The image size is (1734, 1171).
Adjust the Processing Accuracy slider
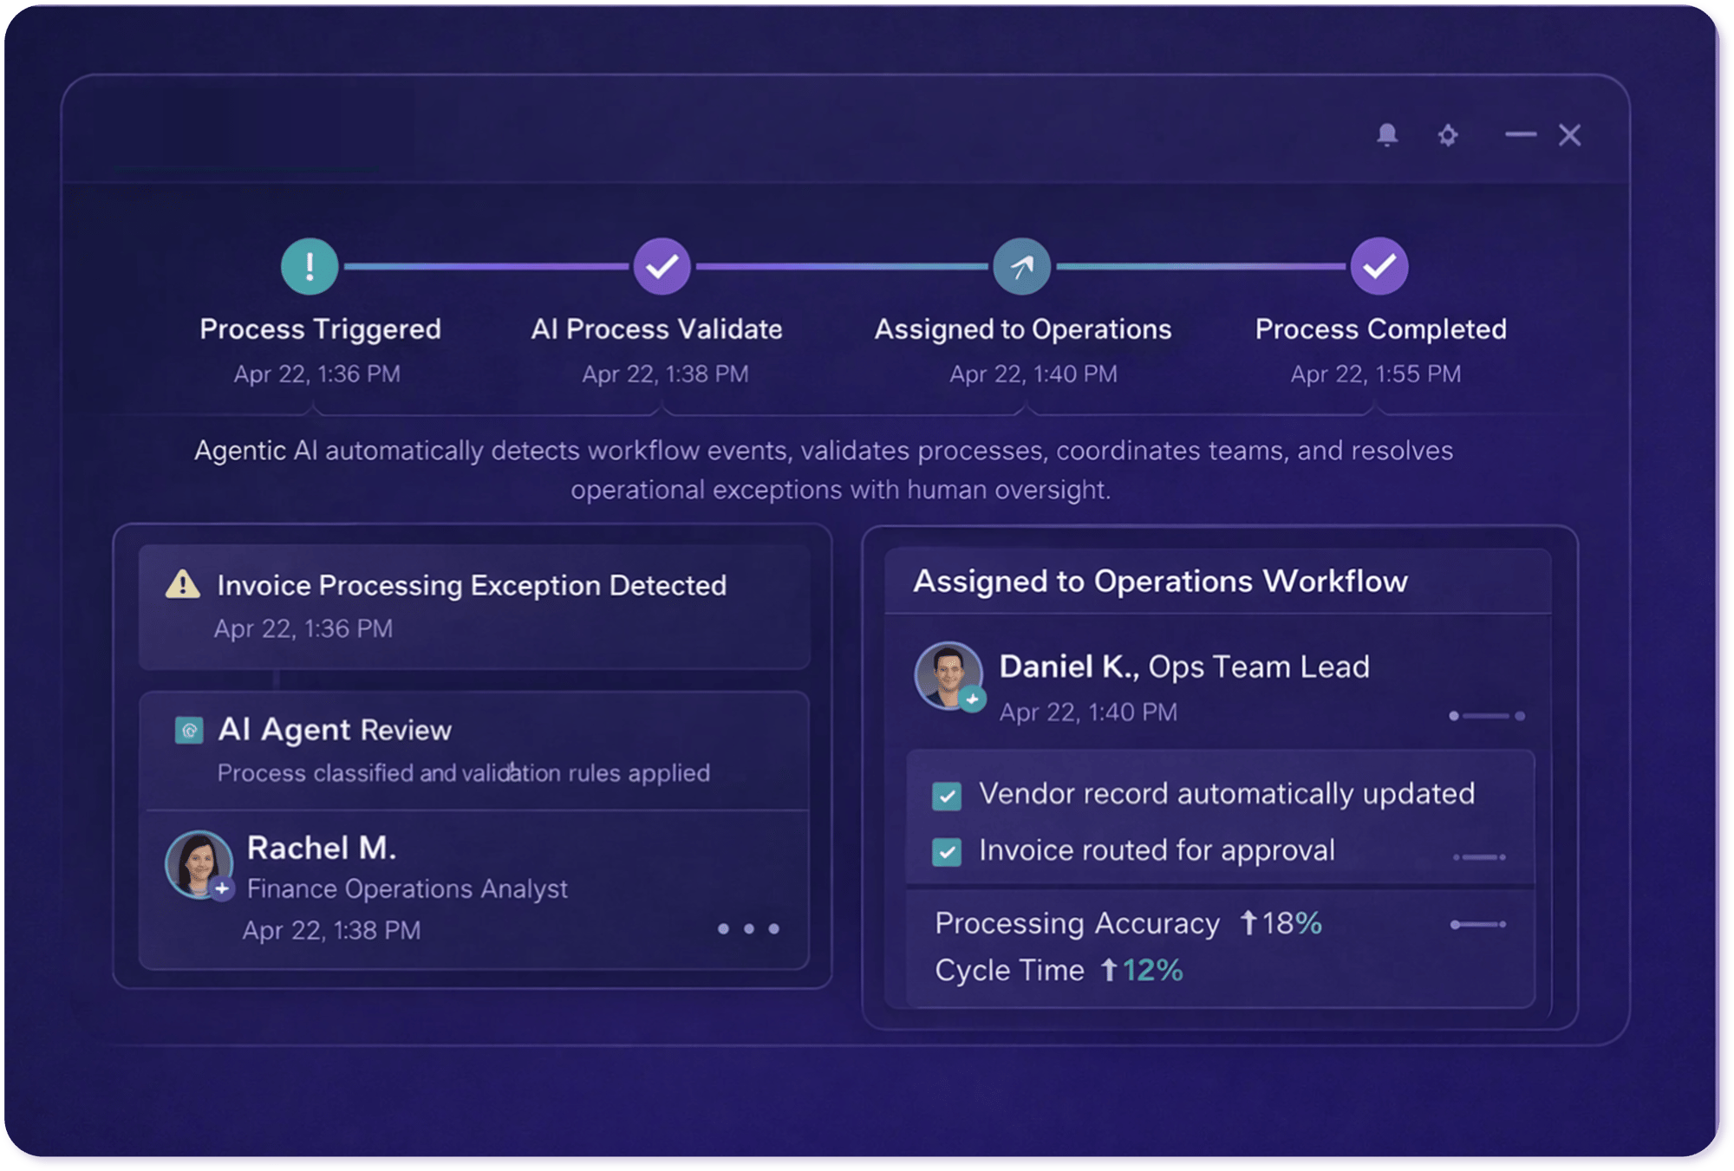coord(1479,923)
